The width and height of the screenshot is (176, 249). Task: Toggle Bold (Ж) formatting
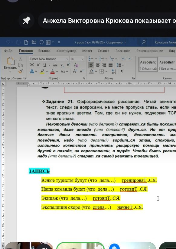[32, 65]
